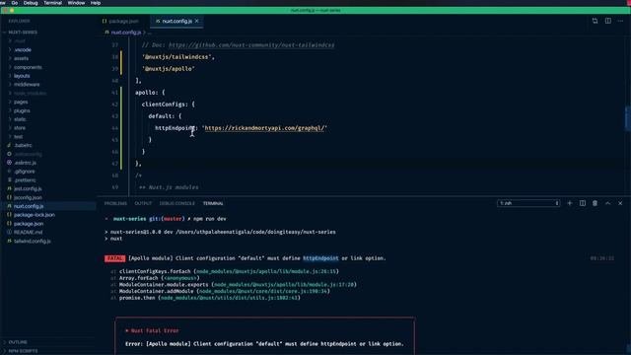Open nuxt utils.js stack trace link
631x355 pixels.
(x=229, y=298)
